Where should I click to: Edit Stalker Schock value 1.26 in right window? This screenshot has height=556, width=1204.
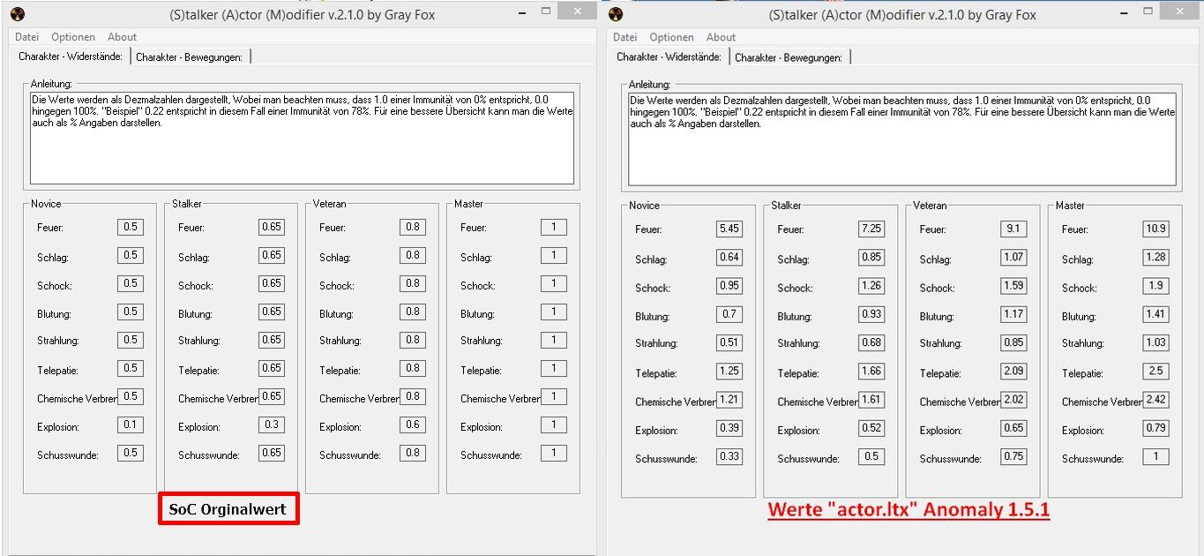pyautogui.click(x=871, y=286)
